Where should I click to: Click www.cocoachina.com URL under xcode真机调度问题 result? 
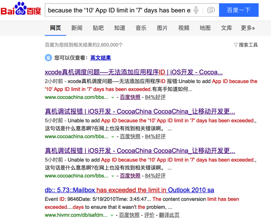click(x=76, y=97)
